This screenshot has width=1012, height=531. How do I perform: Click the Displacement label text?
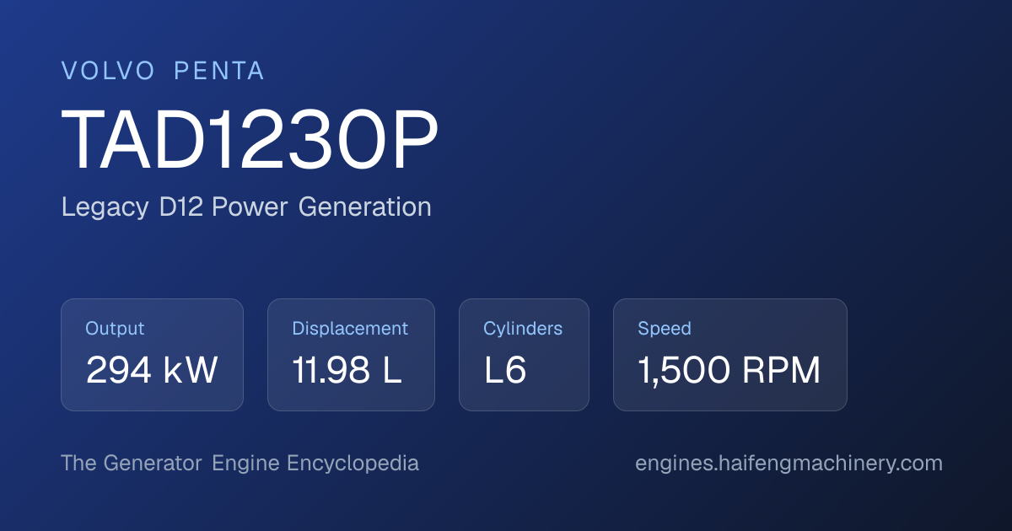(x=350, y=329)
